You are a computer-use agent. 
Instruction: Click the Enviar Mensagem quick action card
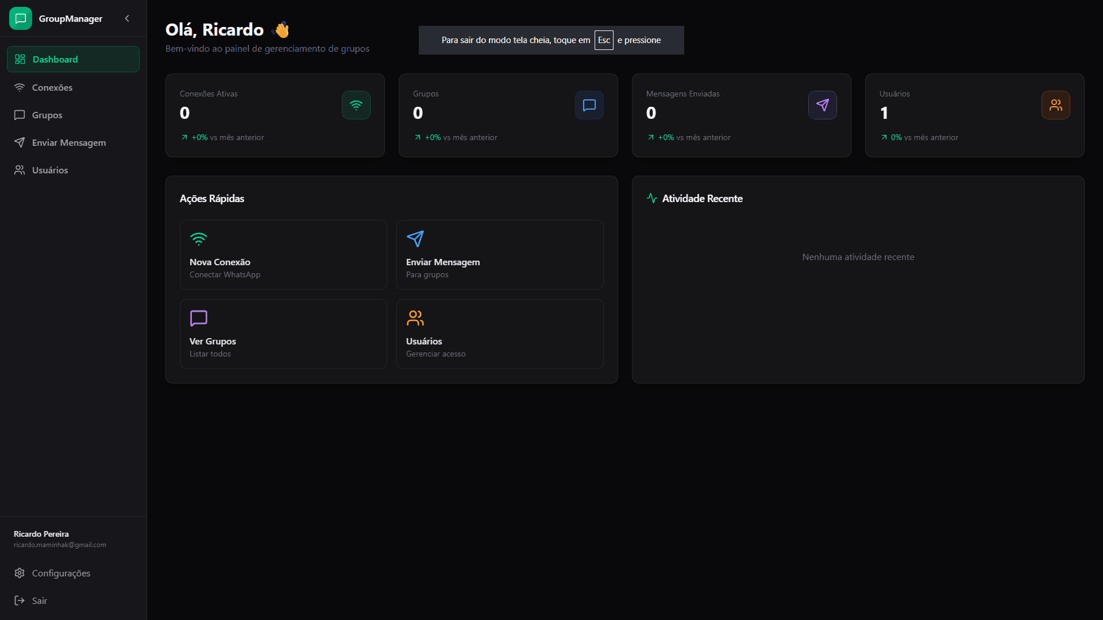[500, 255]
